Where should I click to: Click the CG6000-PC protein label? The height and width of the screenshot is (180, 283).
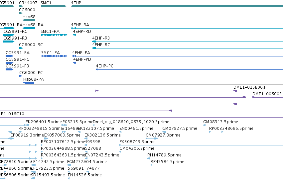[x=31, y=73]
